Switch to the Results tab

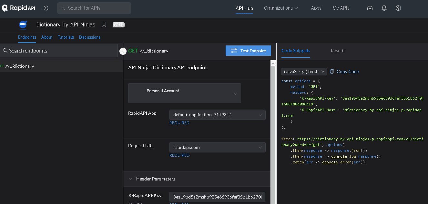[x=338, y=51]
